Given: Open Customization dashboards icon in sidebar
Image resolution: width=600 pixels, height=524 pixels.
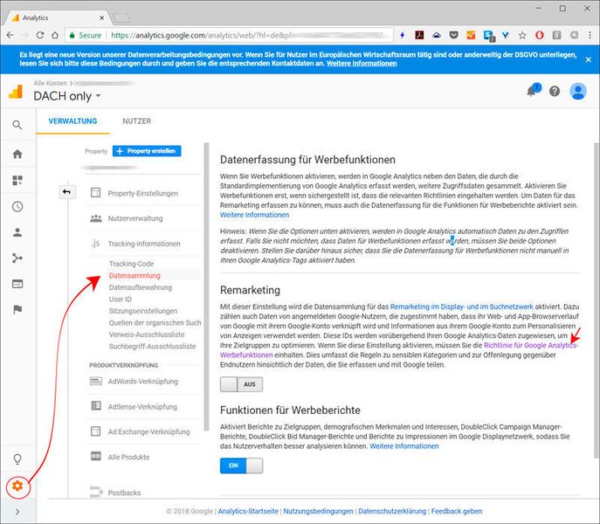Looking at the screenshot, I should tap(17, 180).
